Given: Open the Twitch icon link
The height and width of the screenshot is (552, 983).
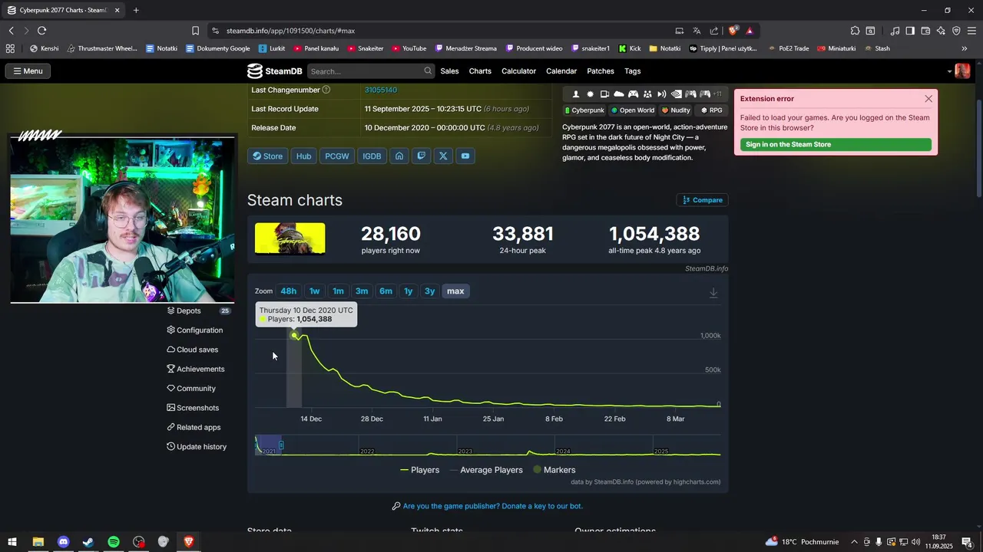Looking at the screenshot, I should (x=421, y=156).
